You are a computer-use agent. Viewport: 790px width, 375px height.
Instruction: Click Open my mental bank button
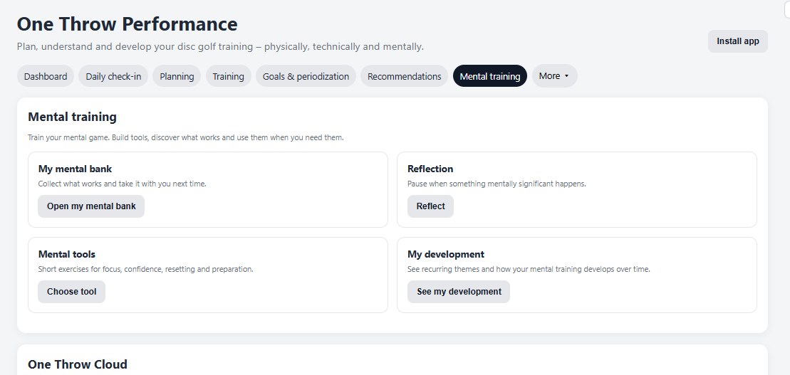pyautogui.click(x=91, y=206)
